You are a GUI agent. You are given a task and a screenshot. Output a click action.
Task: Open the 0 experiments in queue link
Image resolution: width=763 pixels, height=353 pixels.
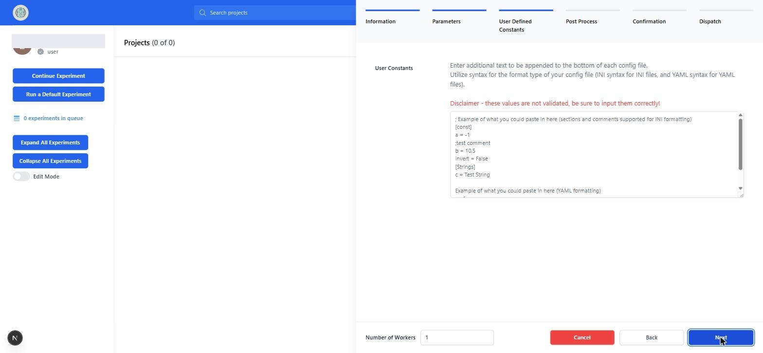coord(53,118)
